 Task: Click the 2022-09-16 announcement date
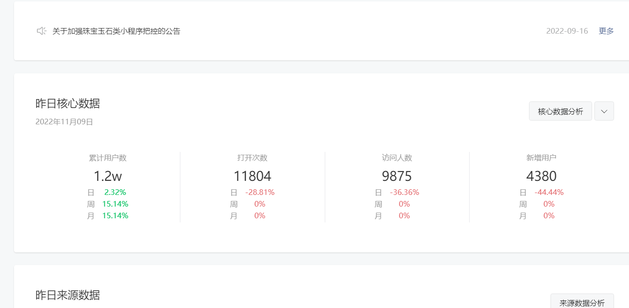coord(567,31)
